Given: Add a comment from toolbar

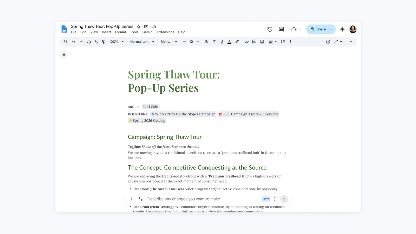Looking at the screenshot, I should 254,42.
